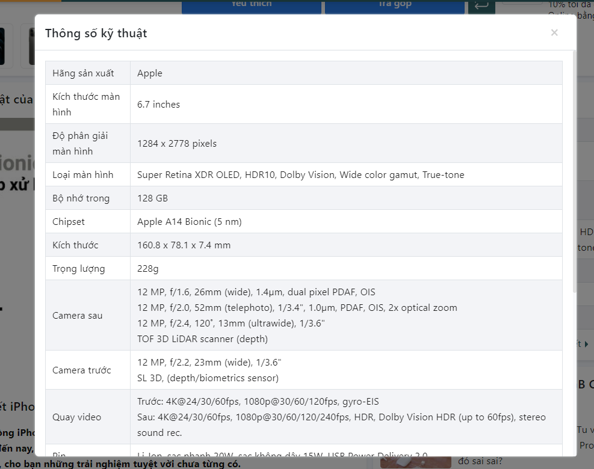Select the manufacturer value Apple
Image resolution: width=594 pixels, height=469 pixels.
[x=150, y=73]
